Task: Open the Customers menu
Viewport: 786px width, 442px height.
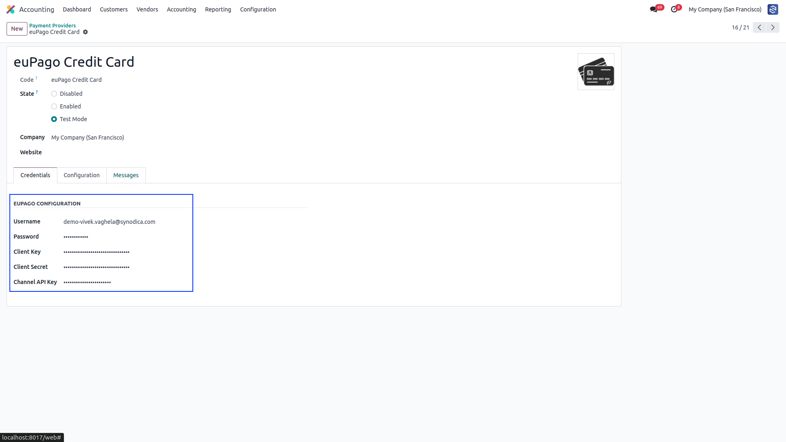Action: click(114, 9)
